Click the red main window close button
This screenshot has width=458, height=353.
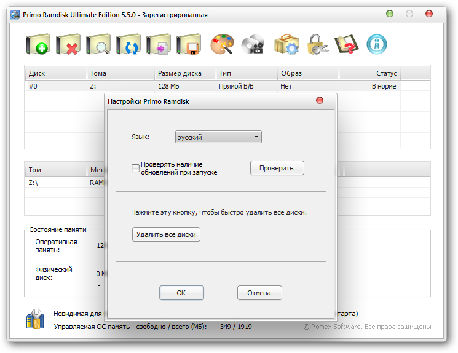tap(428, 14)
